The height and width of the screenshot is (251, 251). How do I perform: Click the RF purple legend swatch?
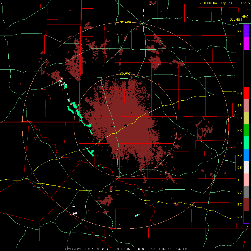(246, 31)
